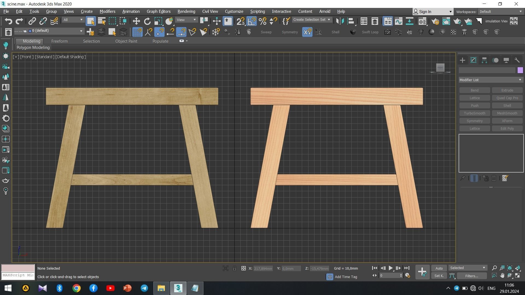Open the selection filter All dropdown
This screenshot has width=525, height=295.
point(73,20)
